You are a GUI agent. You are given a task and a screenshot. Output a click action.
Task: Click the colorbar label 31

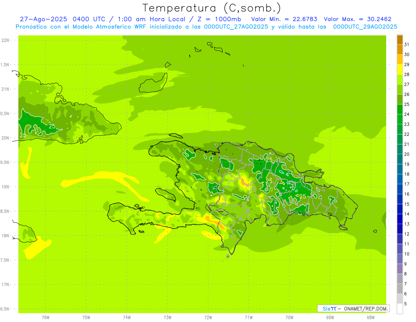tap(407, 44)
